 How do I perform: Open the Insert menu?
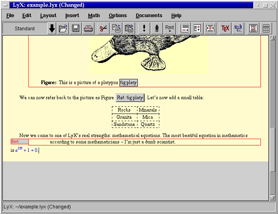(x=72, y=16)
